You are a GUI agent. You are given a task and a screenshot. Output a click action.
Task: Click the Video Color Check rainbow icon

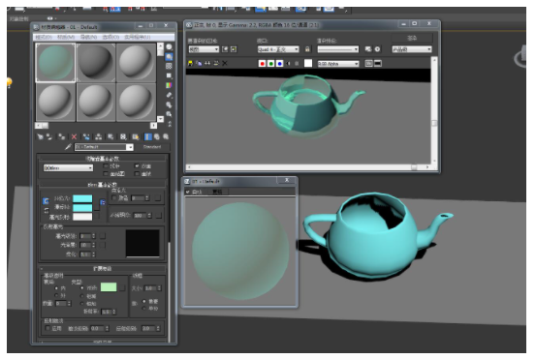pyautogui.click(x=169, y=85)
